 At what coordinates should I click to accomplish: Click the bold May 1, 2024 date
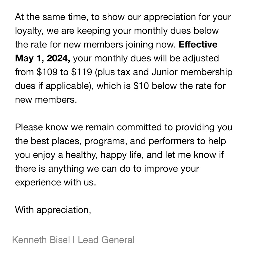point(43,58)
